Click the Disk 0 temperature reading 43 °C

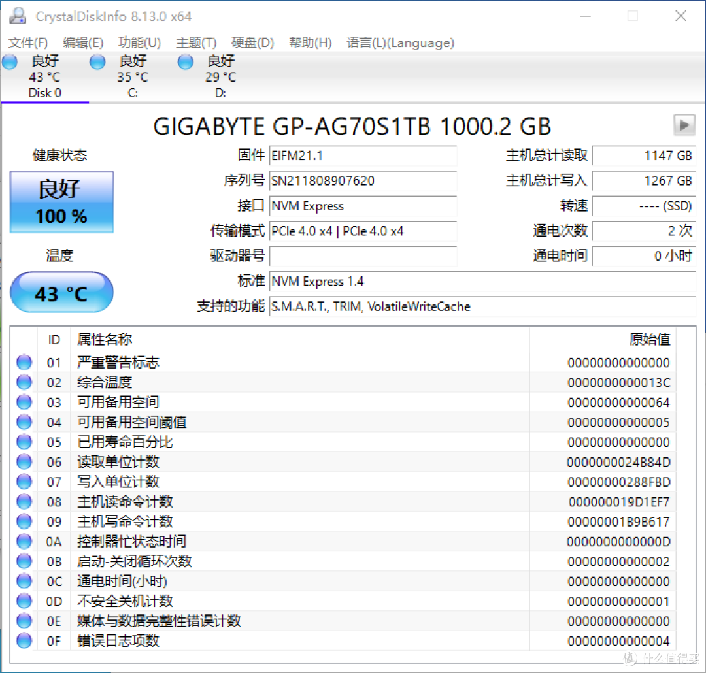[44, 77]
